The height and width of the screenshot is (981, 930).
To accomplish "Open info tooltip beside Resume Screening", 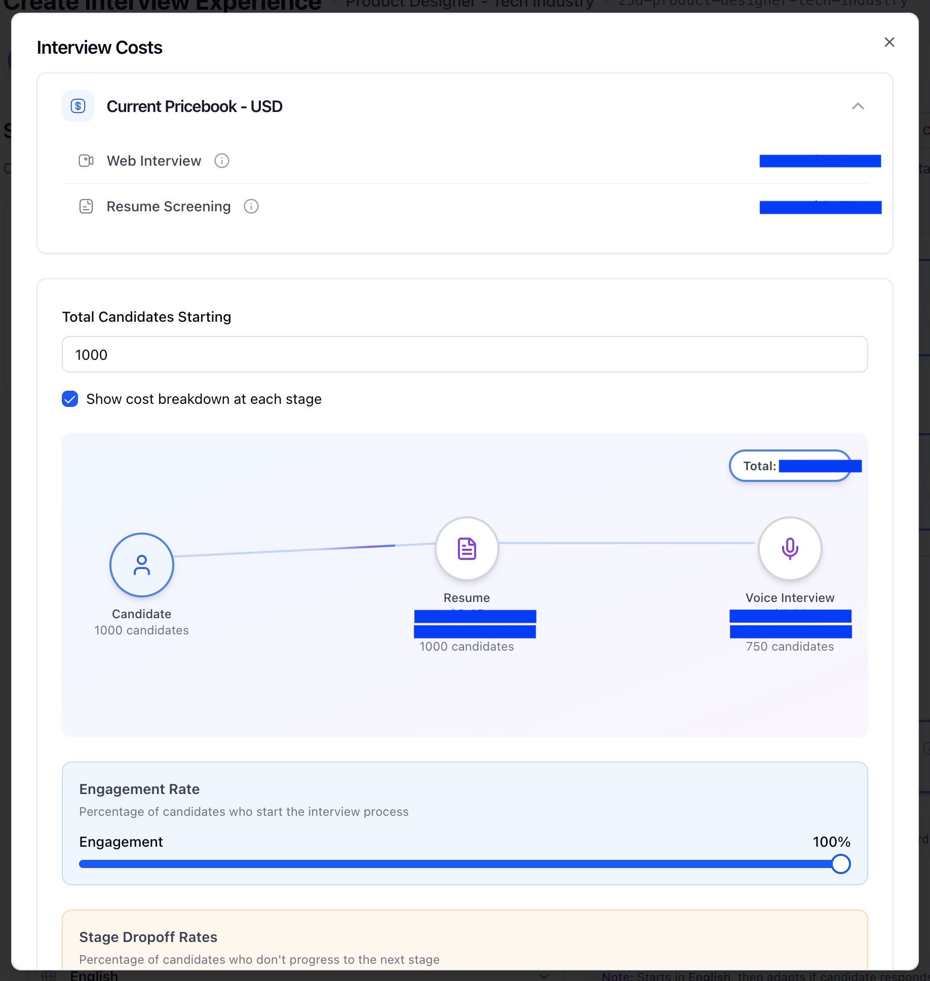I will 251,206.
